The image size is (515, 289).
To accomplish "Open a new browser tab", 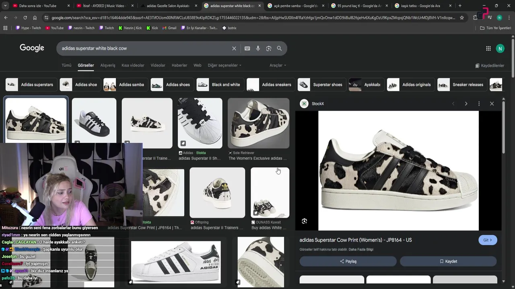I will coord(460,6).
